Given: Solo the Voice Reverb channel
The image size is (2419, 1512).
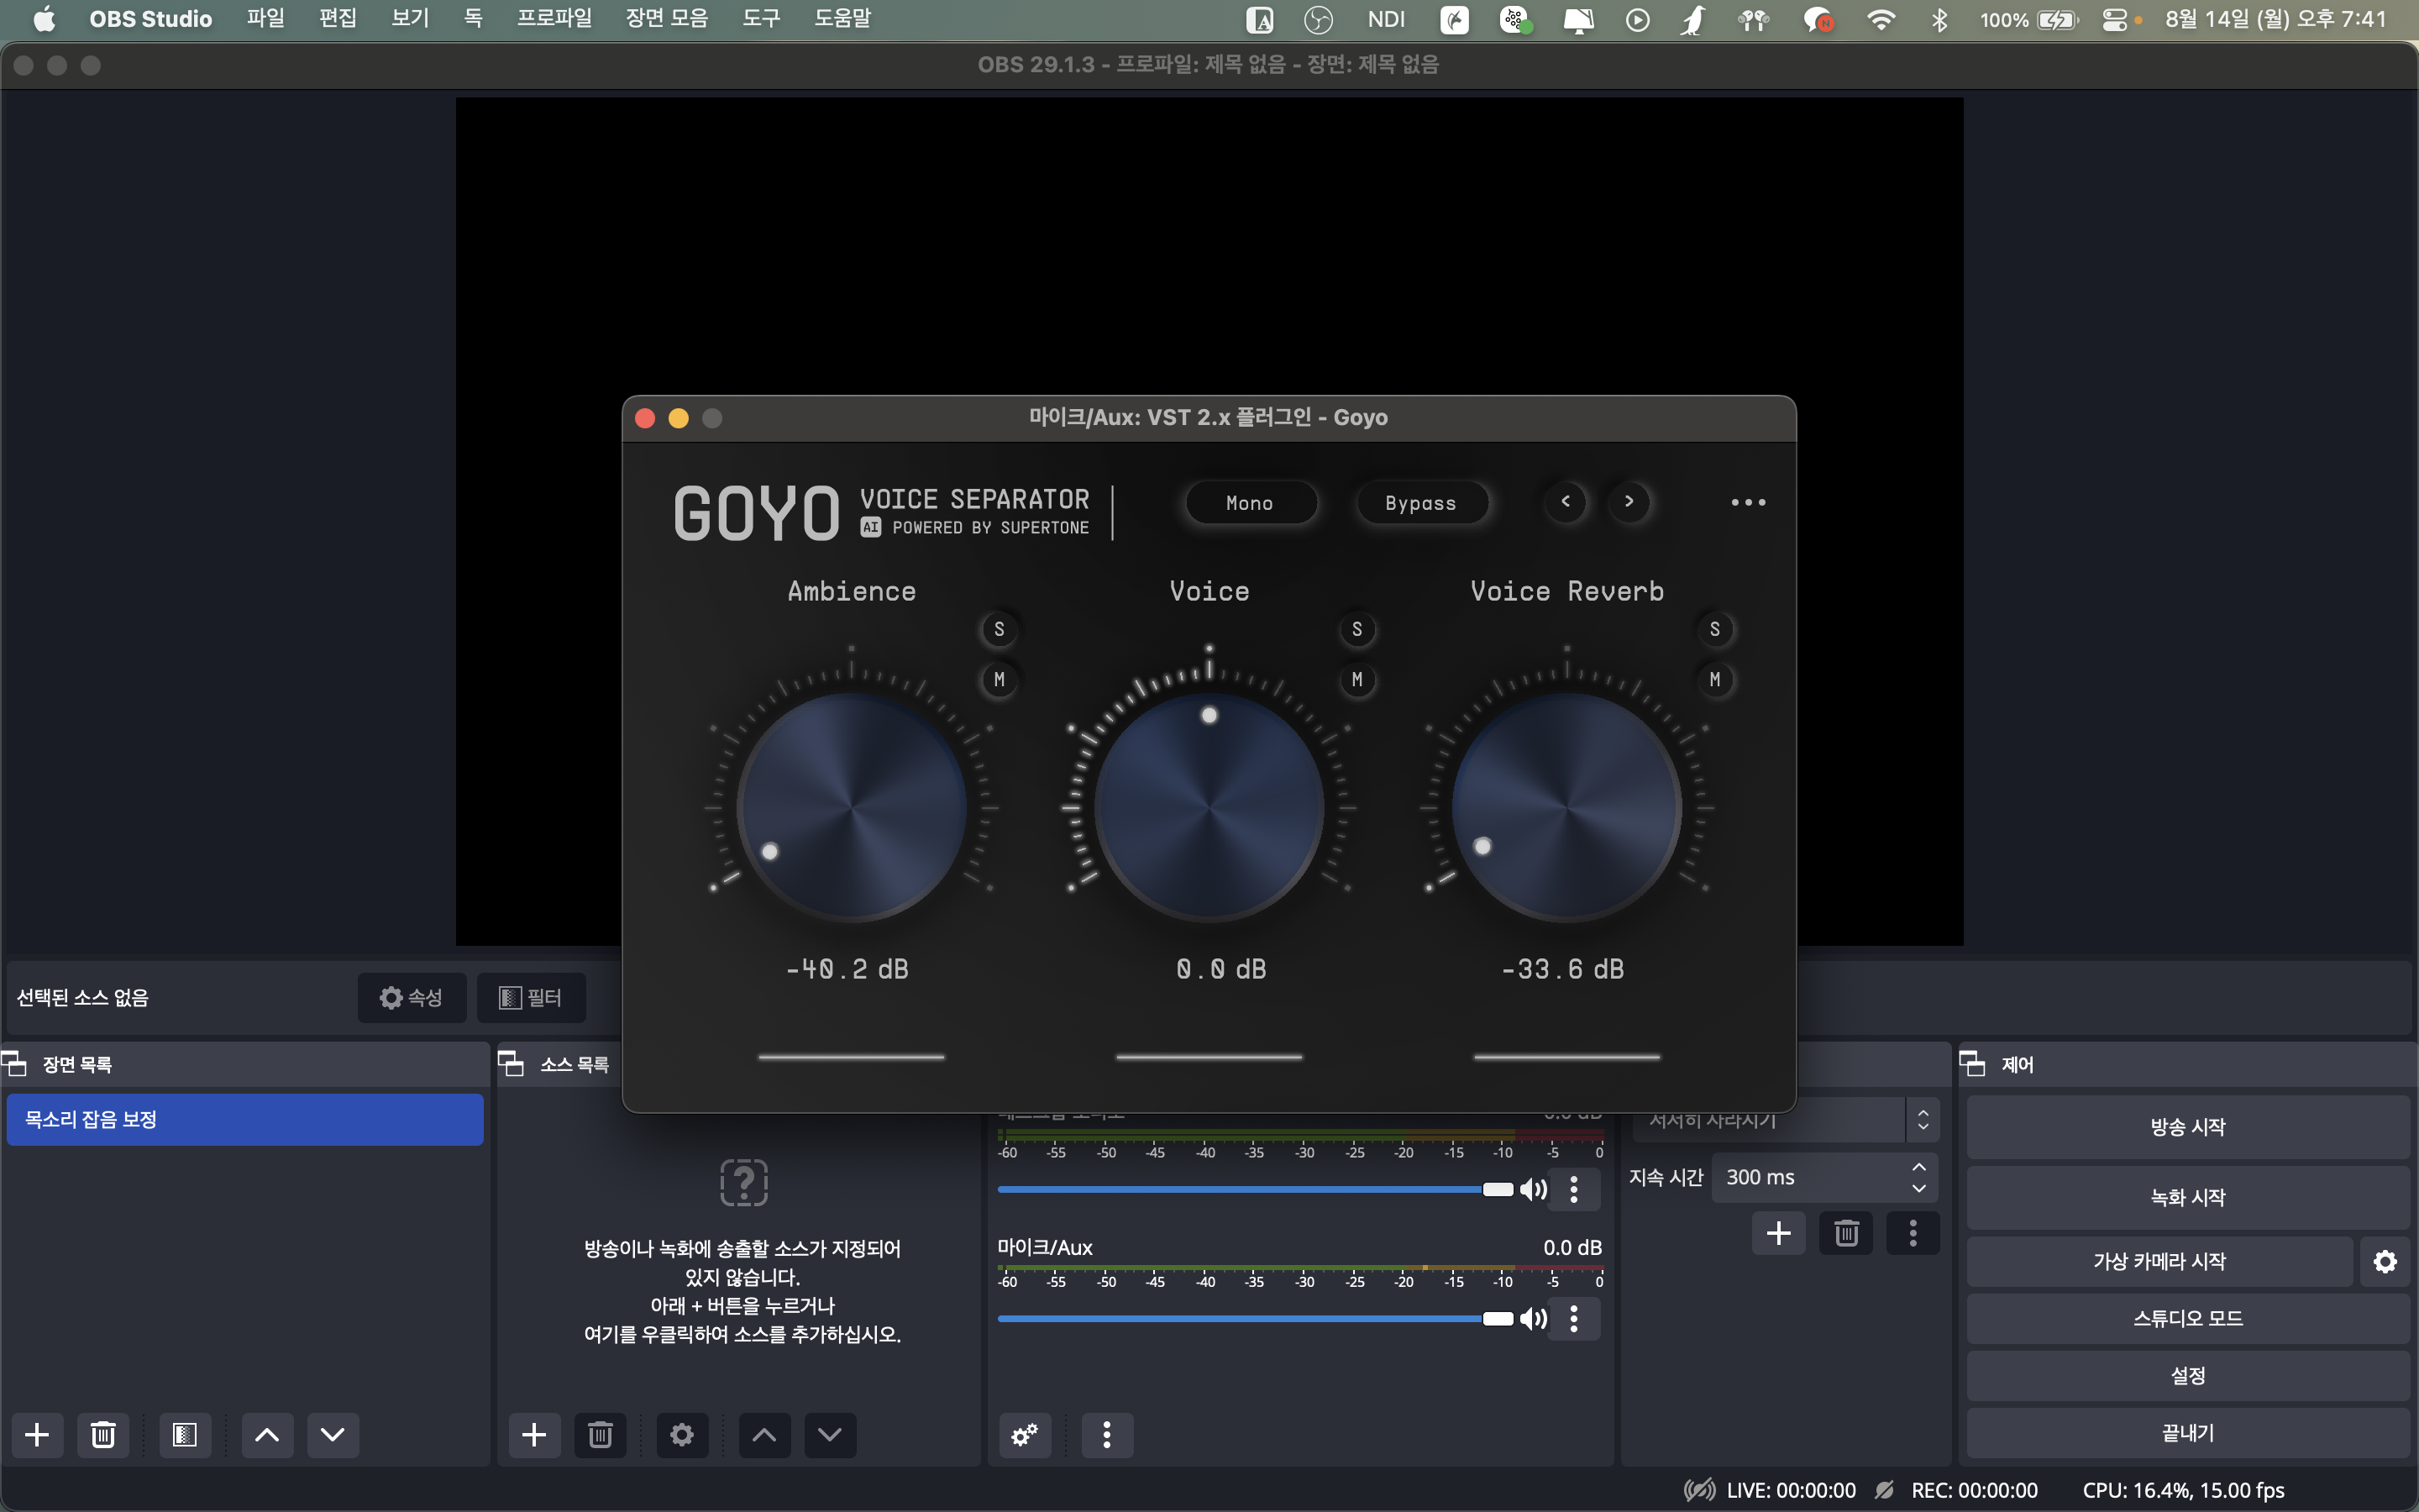Looking at the screenshot, I should click(1715, 629).
